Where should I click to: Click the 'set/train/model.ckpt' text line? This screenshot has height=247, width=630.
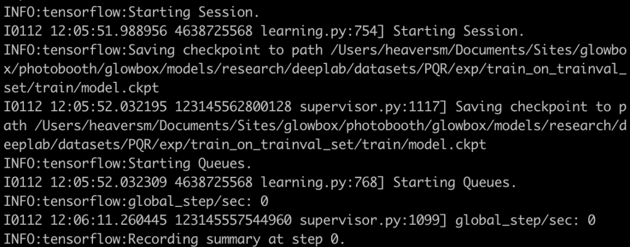coord(81,88)
